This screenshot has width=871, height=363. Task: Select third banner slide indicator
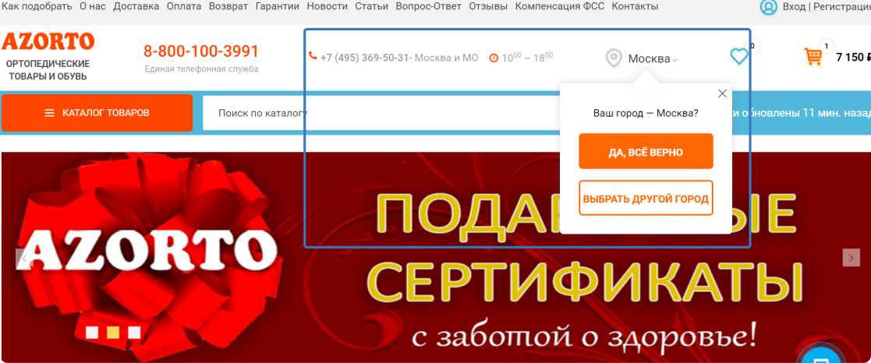pos(134,333)
